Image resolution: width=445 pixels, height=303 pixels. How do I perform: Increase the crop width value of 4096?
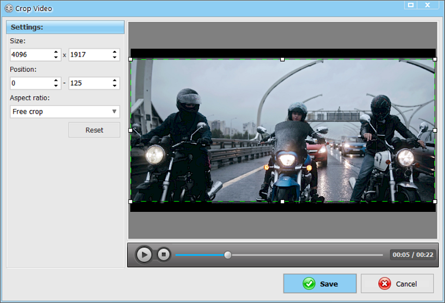pyautogui.click(x=56, y=52)
